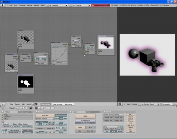This screenshot has width=177, height=139.
Task: Open the Render Window display dropdown
Action: pyautogui.click(x=15, y=133)
